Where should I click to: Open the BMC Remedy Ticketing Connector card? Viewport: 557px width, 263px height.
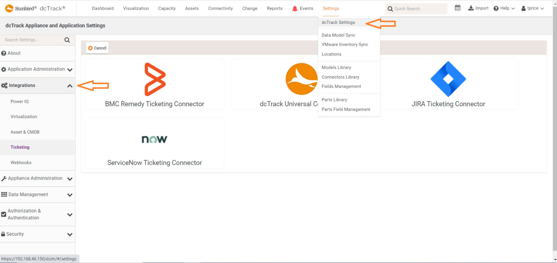click(155, 84)
